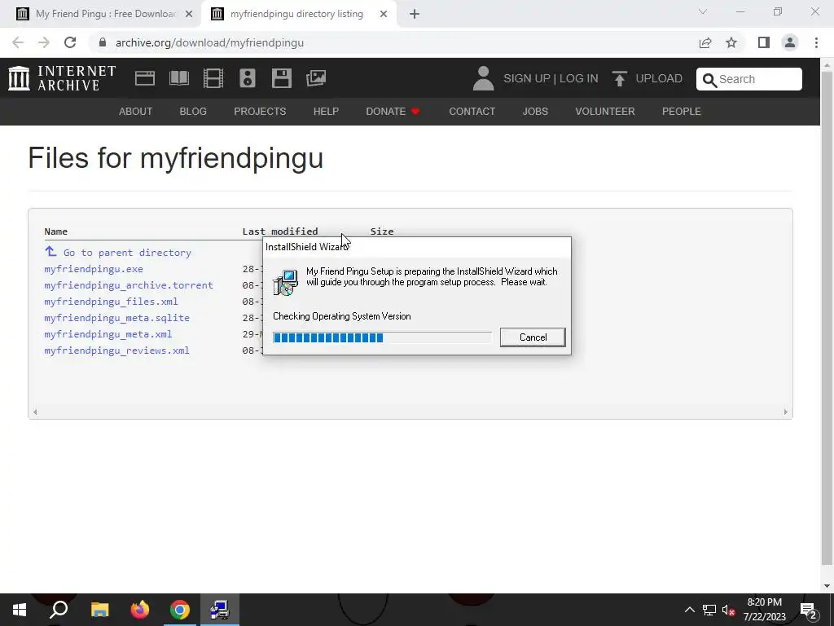This screenshot has height=626, width=834.
Task: Close the My Friend Pingu tab
Action: 188,15
